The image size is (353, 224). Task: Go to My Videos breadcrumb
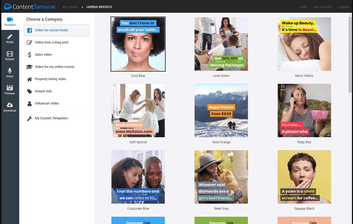(x=70, y=7)
